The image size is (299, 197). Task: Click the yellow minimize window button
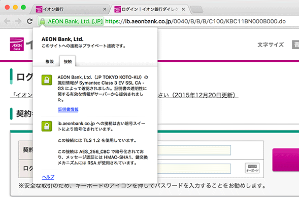pos(15,8)
